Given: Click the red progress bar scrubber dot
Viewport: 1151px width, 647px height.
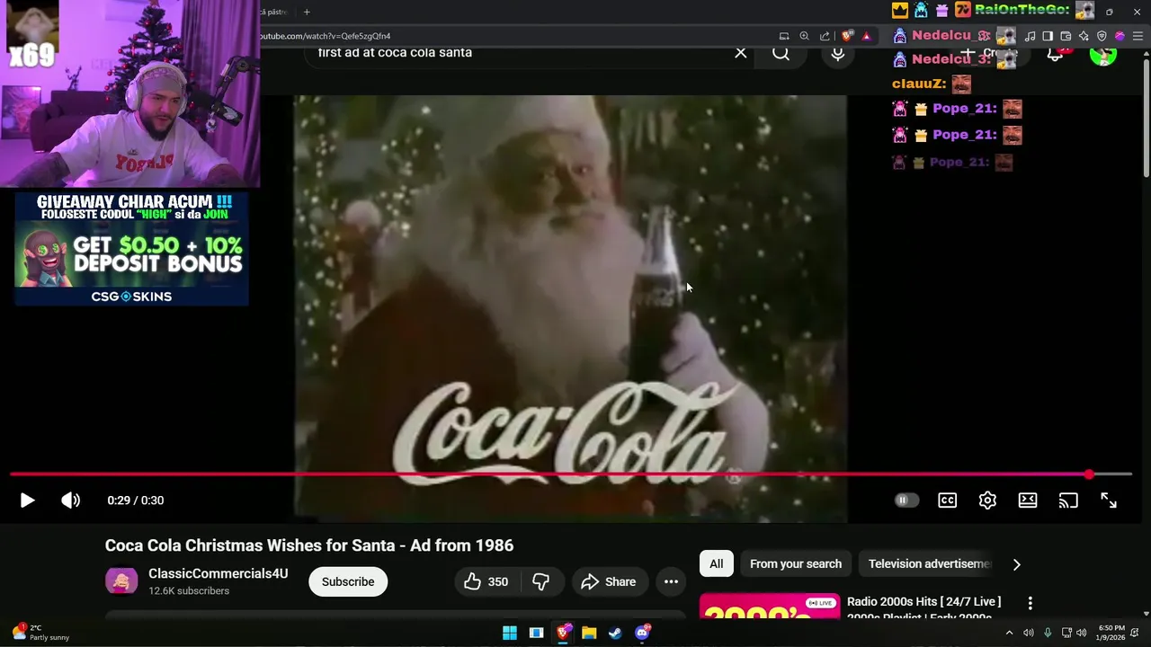Looking at the screenshot, I should 1089,474.
